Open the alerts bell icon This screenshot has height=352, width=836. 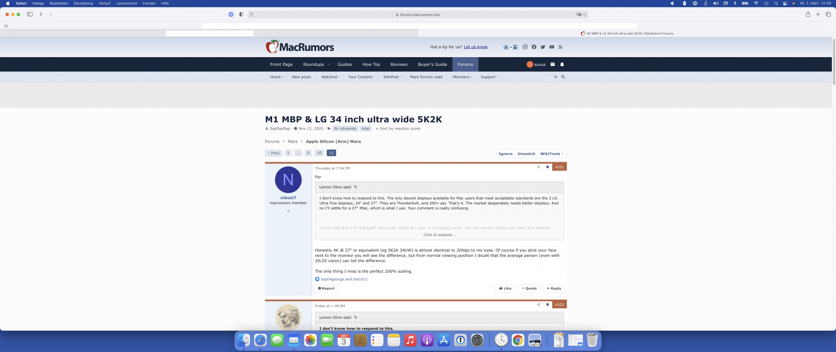pyautogui.click(x=562, y=64)
